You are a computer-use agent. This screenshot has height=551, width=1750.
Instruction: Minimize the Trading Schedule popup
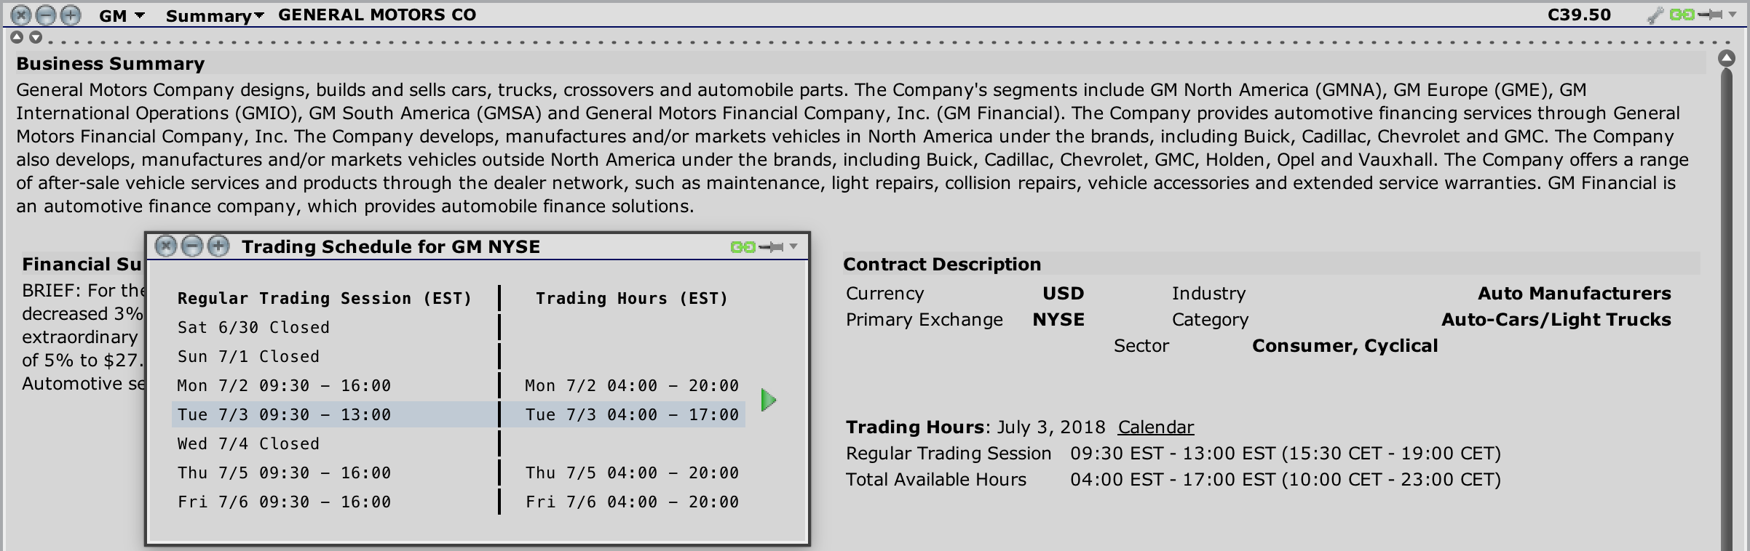pos(192,246)
